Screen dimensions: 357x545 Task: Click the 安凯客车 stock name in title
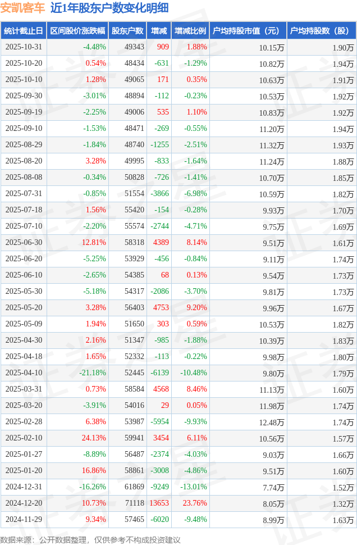click(x=22, y=8)
